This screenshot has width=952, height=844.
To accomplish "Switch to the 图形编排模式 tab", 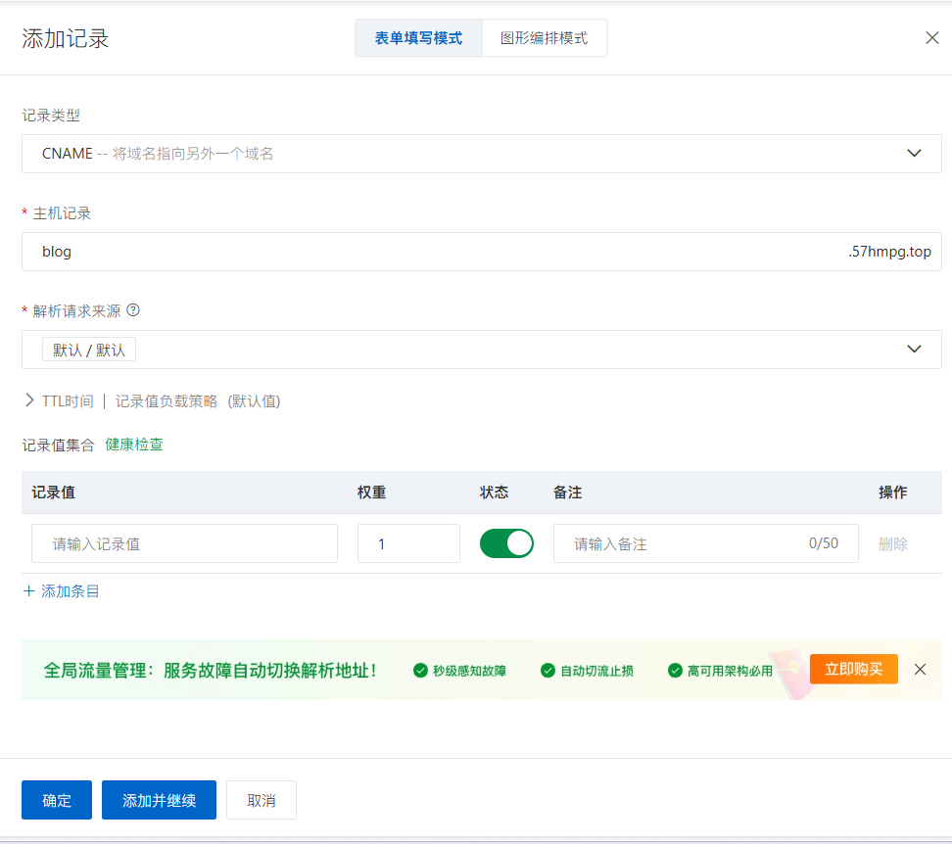I will (x=544, y=39).
